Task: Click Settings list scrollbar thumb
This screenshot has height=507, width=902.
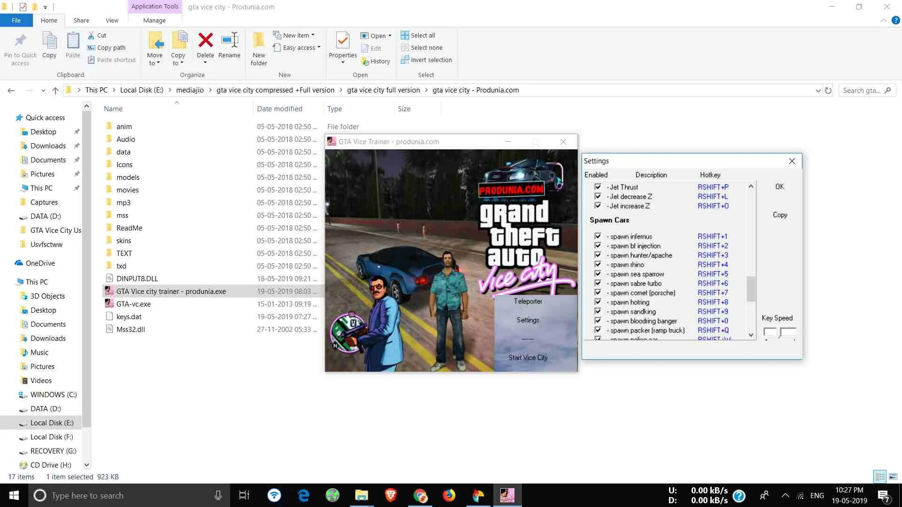Action: 751,289
